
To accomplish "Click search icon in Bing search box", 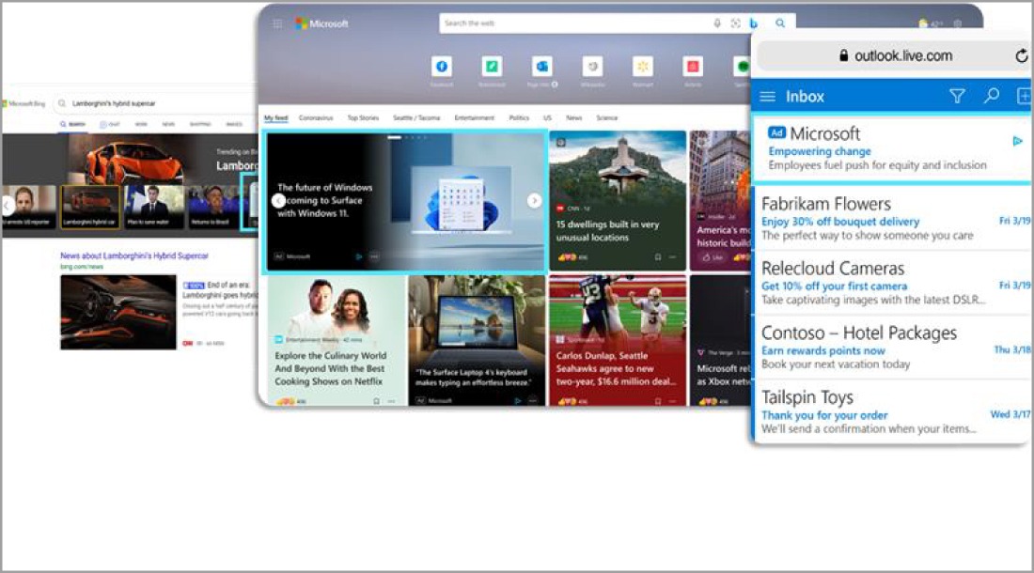I will (x=62, y=103).
